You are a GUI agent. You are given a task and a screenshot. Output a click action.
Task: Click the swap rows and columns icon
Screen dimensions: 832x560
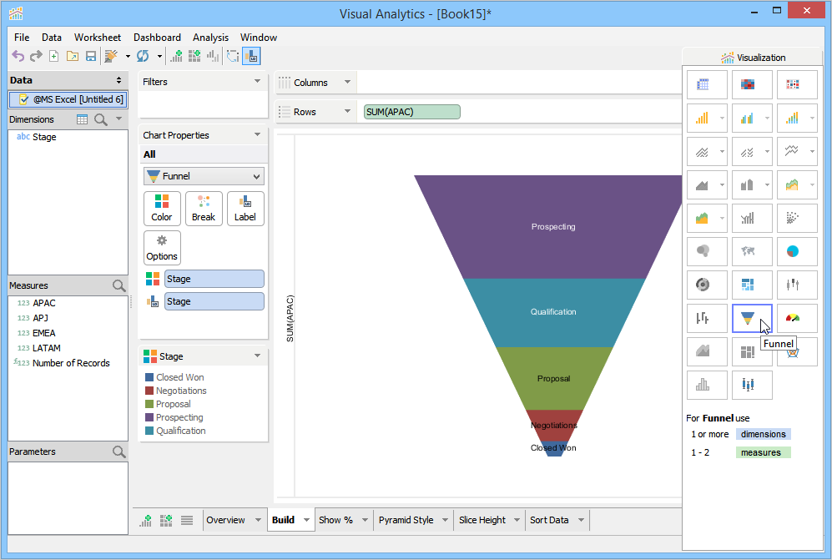[232, 56]
